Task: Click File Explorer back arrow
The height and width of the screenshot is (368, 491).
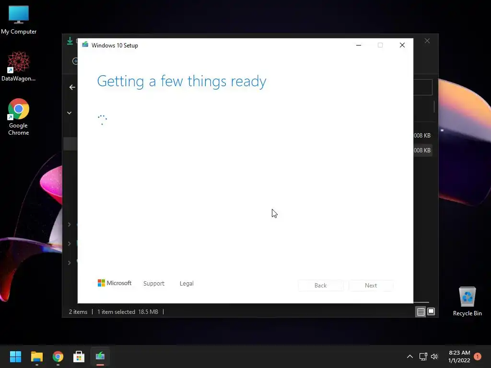Action: coord(72,87)
